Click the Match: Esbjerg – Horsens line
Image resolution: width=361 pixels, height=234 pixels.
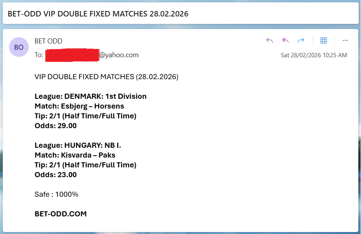79,106
